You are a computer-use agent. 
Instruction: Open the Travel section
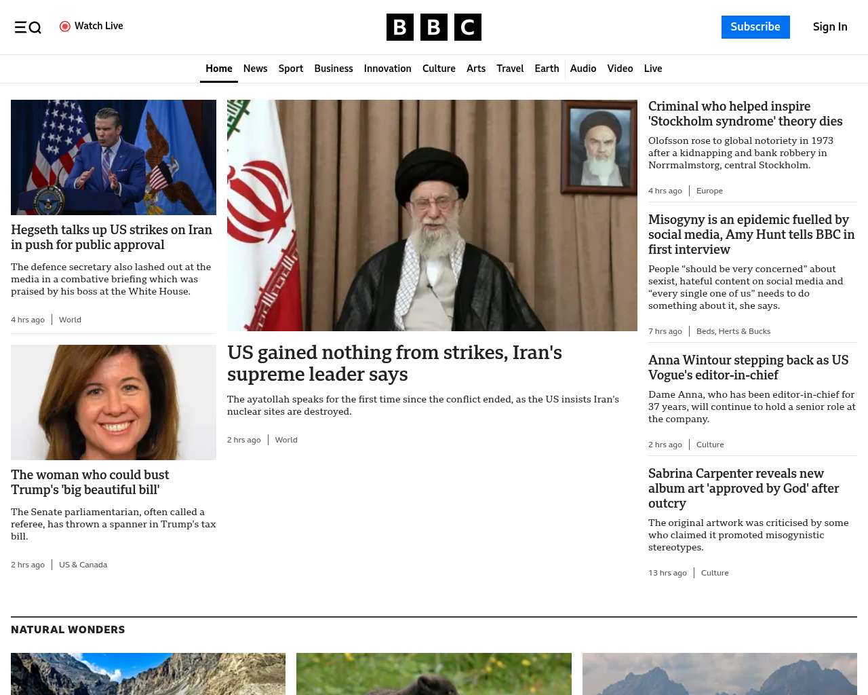pyautogui.click(x=510, y=69)
